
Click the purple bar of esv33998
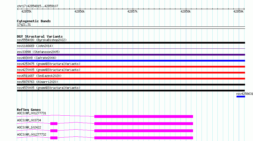click(131, 55)
